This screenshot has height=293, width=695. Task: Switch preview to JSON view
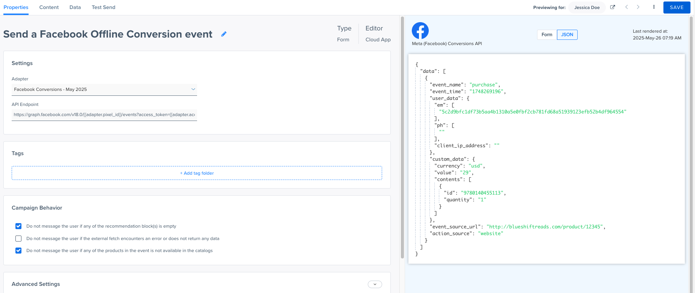tap(567, 35)
